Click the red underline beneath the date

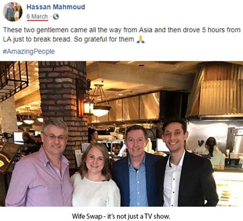[37, 20]
